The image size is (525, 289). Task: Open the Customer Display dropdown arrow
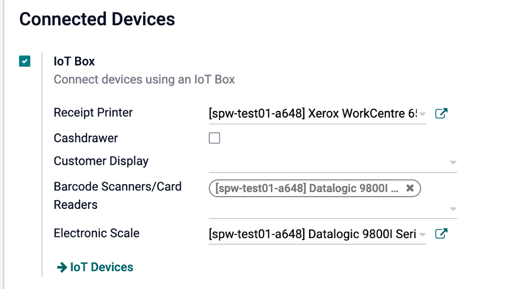(452, 162)
